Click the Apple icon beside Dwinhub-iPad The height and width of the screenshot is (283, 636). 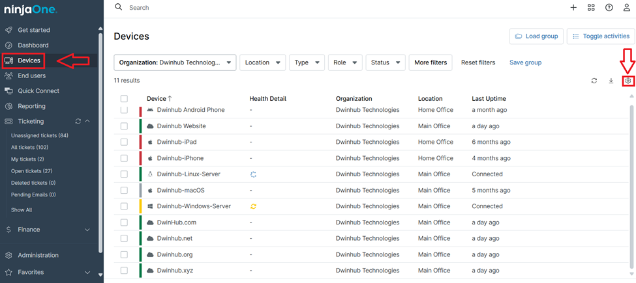151,142
